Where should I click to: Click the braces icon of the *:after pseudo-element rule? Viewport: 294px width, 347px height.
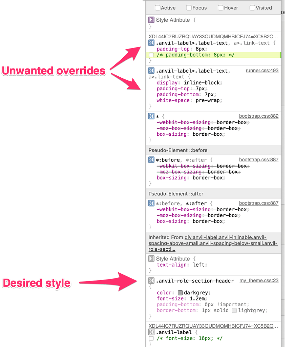151,203
